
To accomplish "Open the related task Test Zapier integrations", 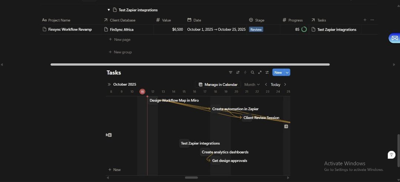I will 337,29.
